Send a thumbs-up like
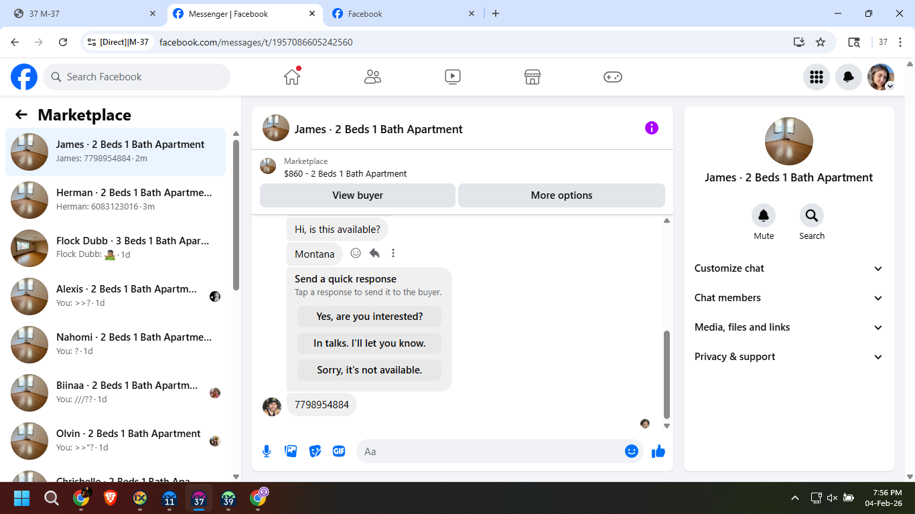 658,451
